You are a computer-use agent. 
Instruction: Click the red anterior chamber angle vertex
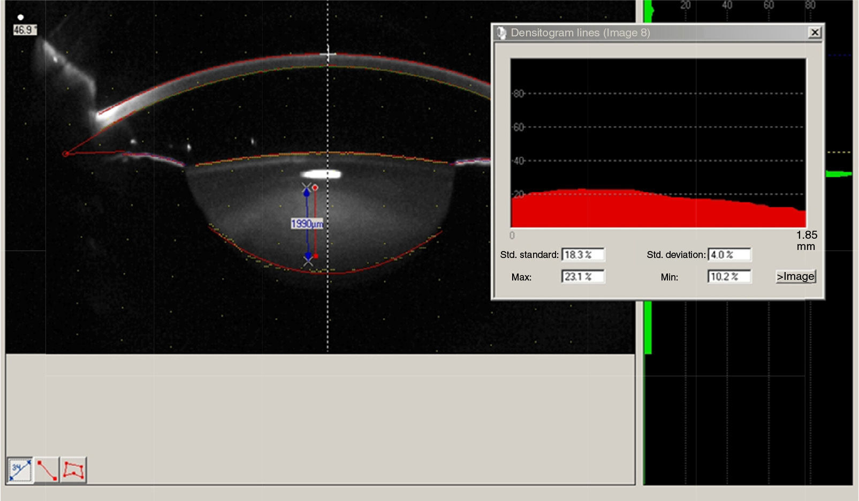[66, 154]
